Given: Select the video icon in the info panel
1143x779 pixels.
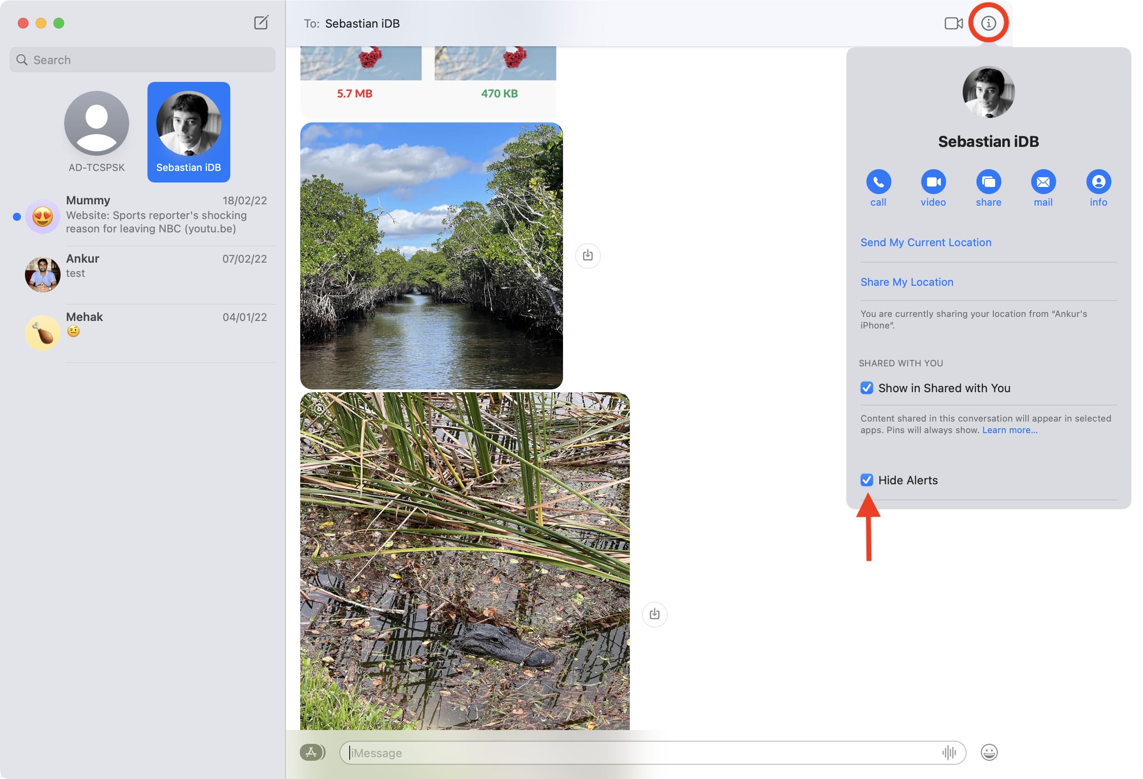Looking at the screenshot, I should (x=934, y=183).
